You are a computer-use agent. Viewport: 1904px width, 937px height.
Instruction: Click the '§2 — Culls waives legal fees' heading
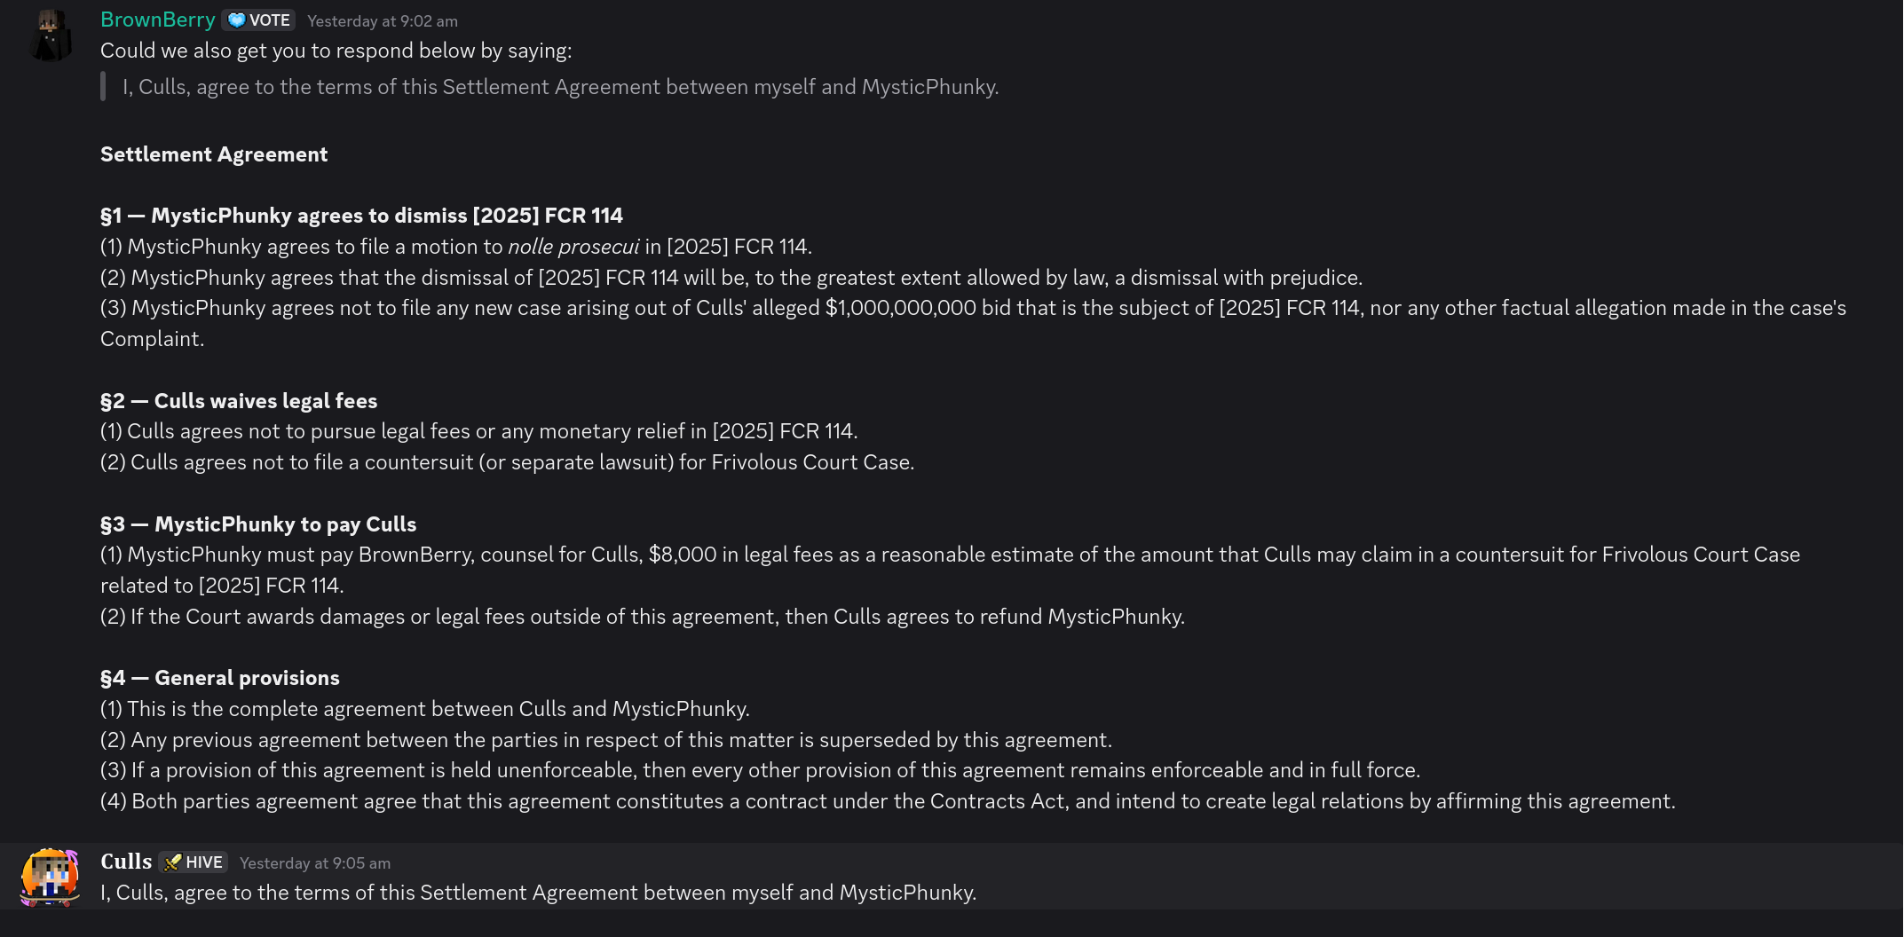point(239,400)
